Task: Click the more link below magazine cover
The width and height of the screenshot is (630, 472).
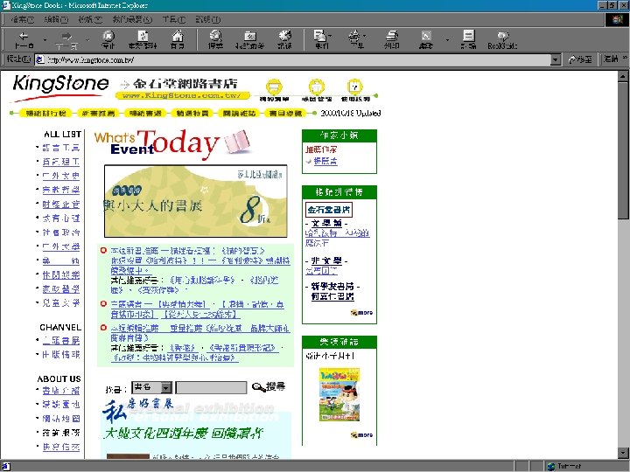Action: (361, 434)
